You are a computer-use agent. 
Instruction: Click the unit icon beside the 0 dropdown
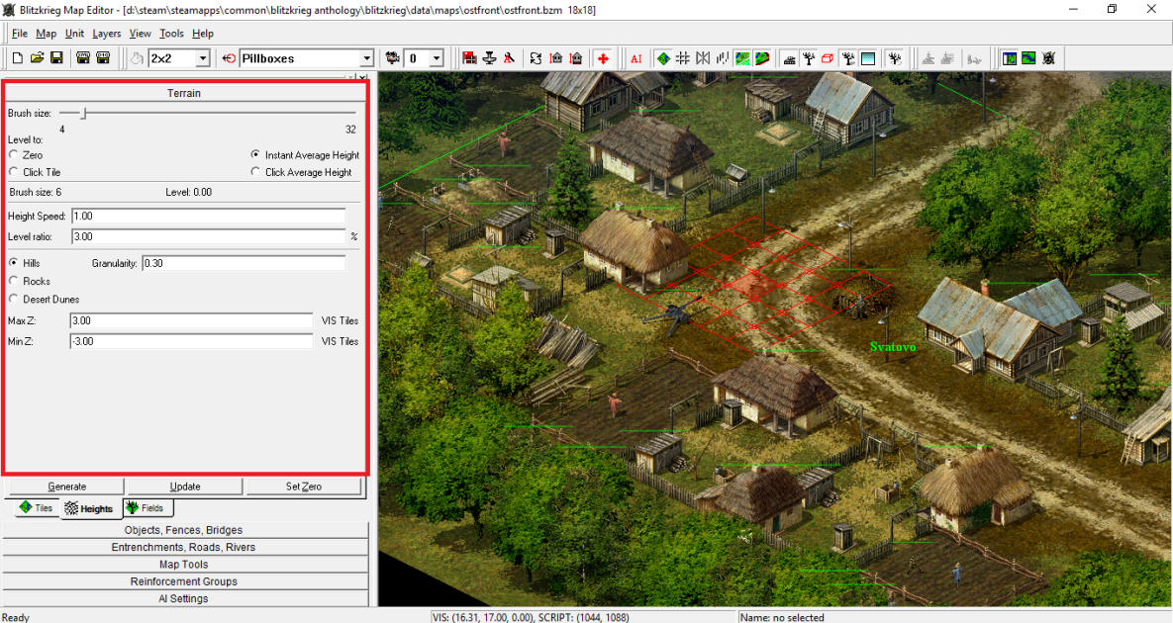(x=392, y=58)
